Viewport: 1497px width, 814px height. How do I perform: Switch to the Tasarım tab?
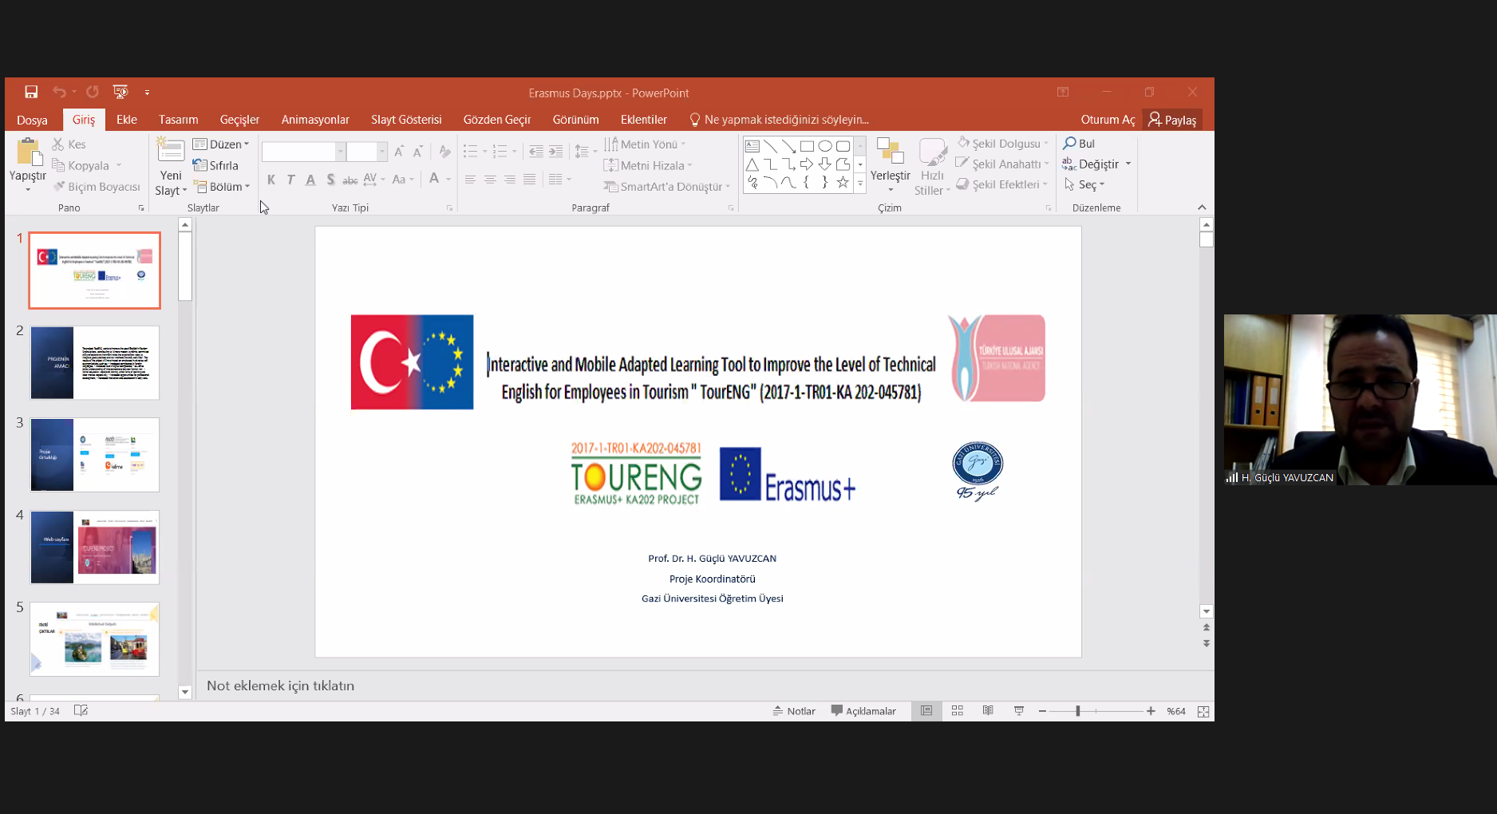tap(178, 120)
